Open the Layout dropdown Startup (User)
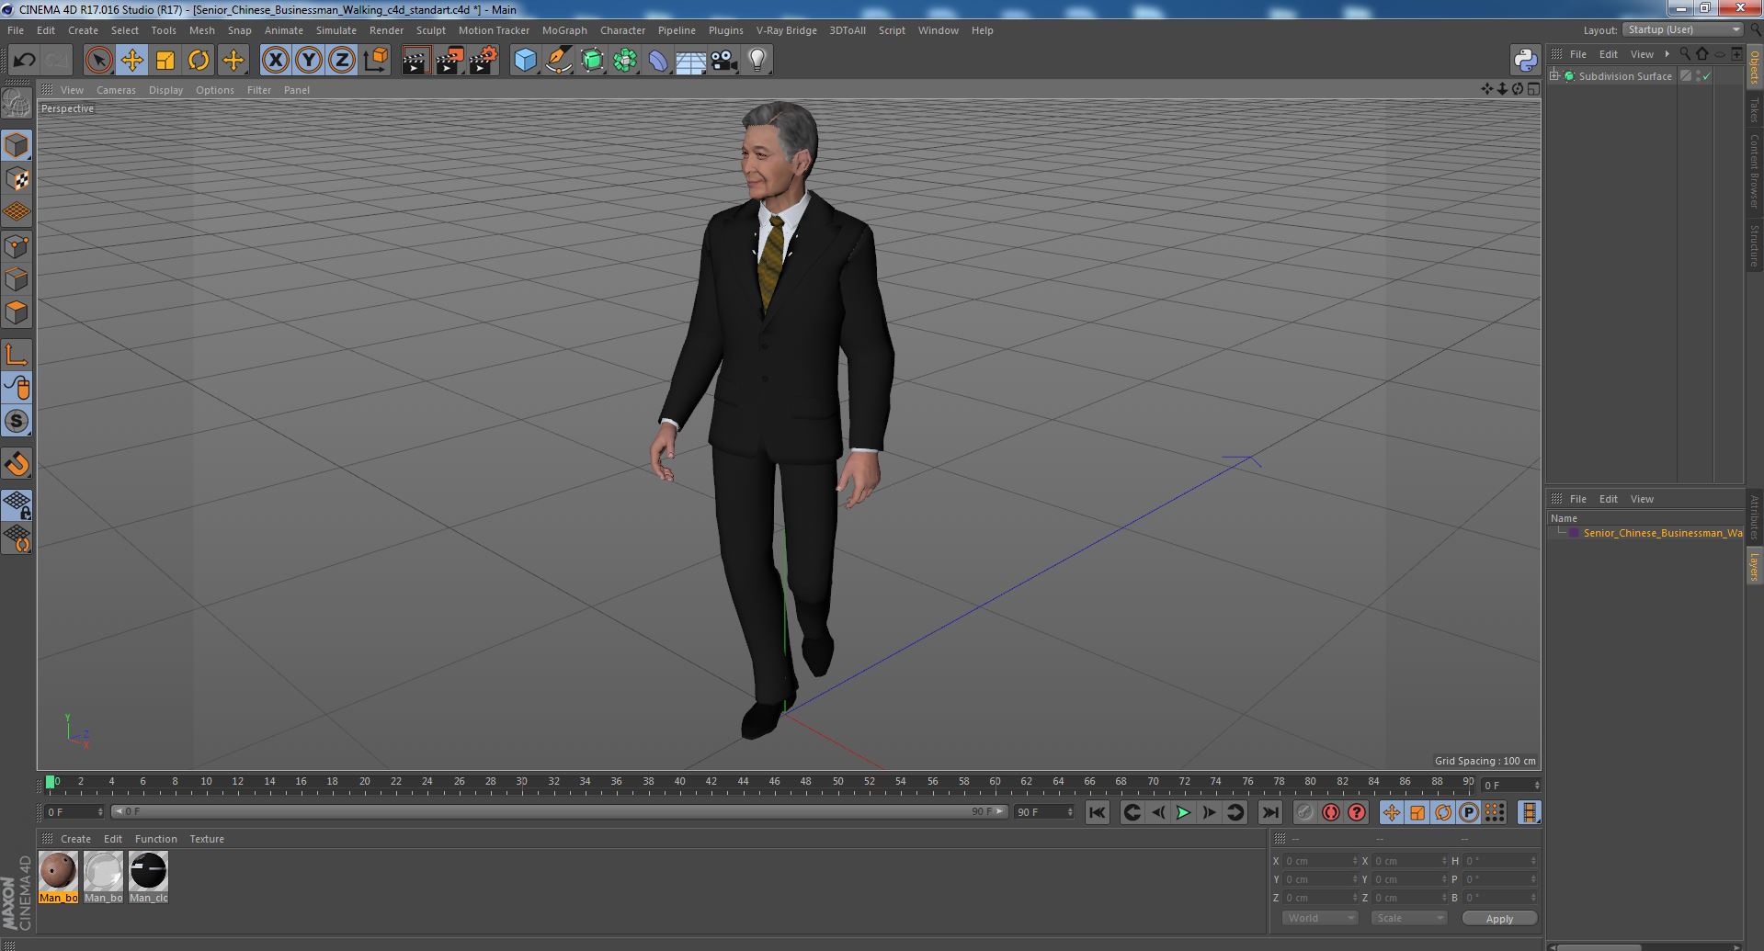 (1683, 29)
